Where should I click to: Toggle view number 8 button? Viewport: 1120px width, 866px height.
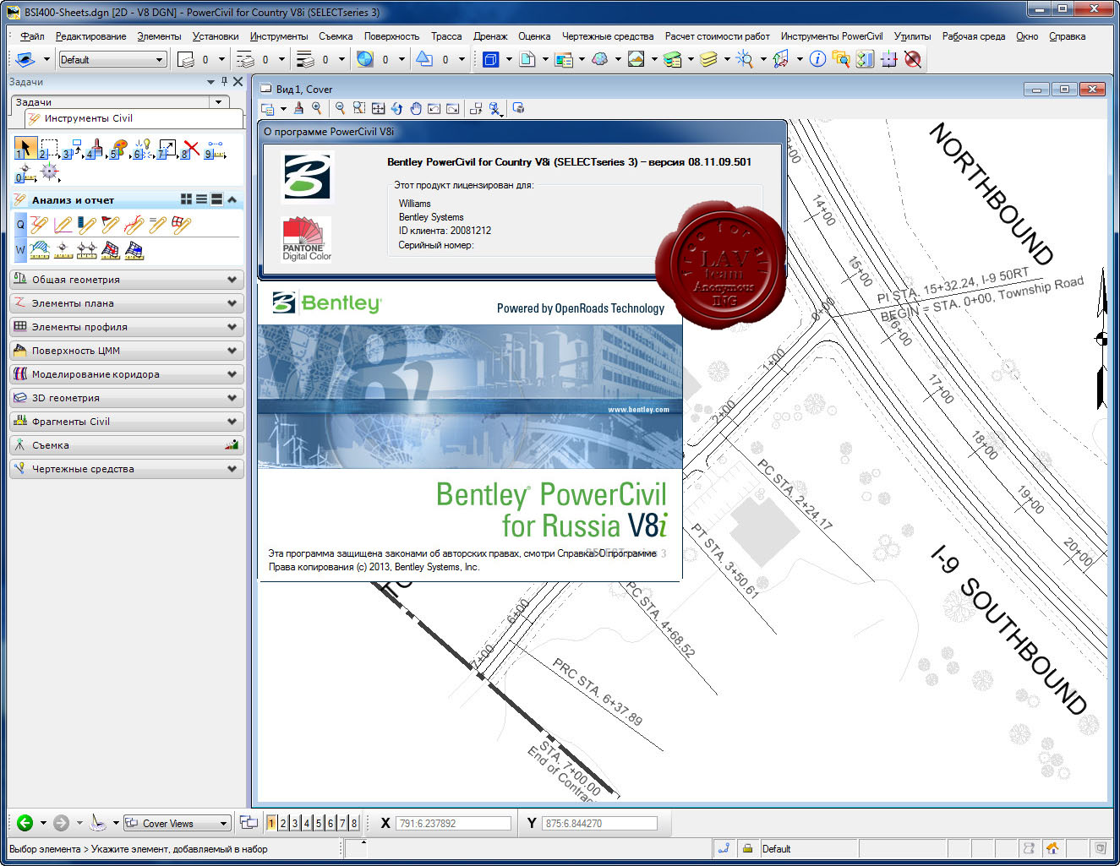354,823
